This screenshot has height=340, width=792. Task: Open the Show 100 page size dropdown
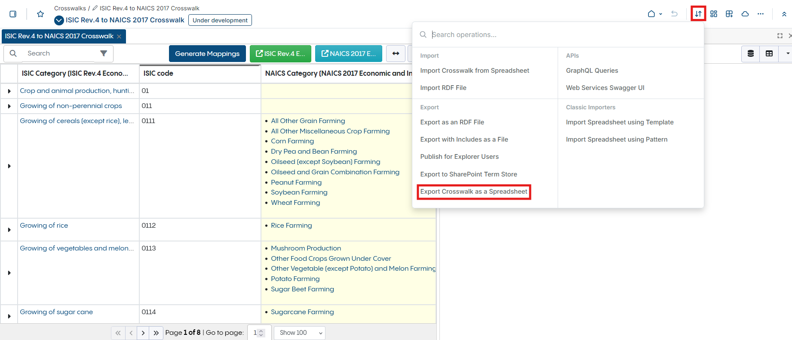tap(300, 333)
